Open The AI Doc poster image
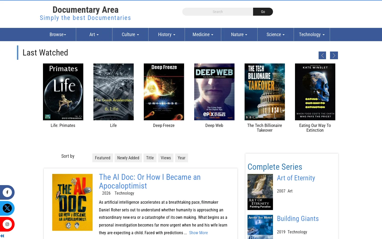Screen dimensions: 382x239 72,202
